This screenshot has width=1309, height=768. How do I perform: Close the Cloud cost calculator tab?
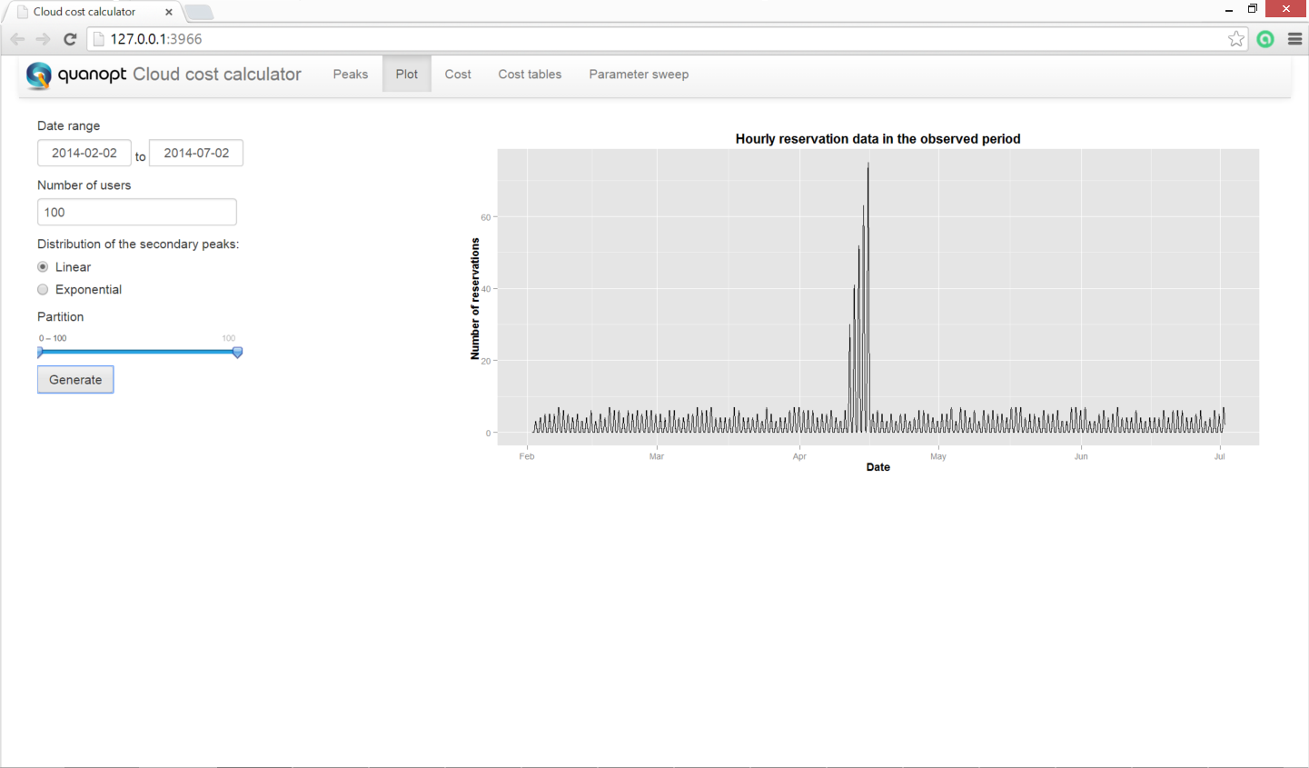(x=169, y=12)
